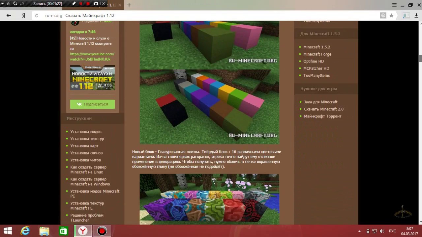Click the lower colored concrete blocks screenshot
Image resolution: width=422 pixels, height=237 pixels.
pyautogui.click(x=209, y=107)
